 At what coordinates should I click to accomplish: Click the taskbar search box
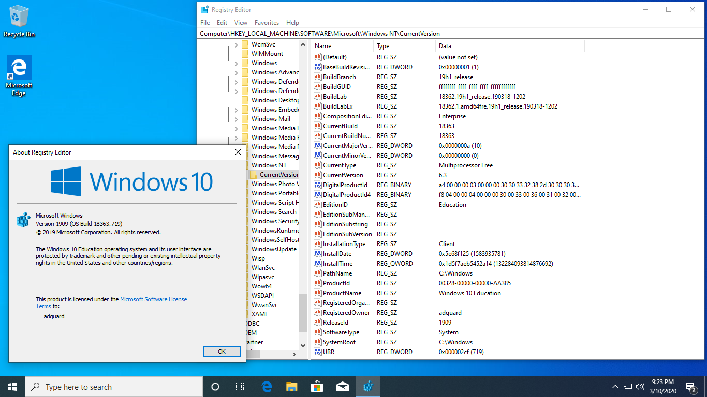114,387
